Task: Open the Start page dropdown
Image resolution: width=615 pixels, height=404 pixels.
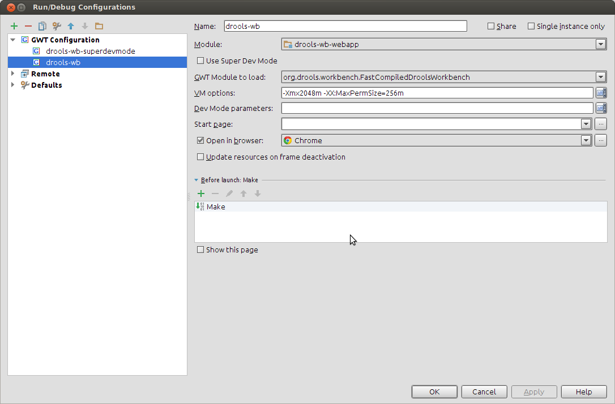Action: click(586, 124)
